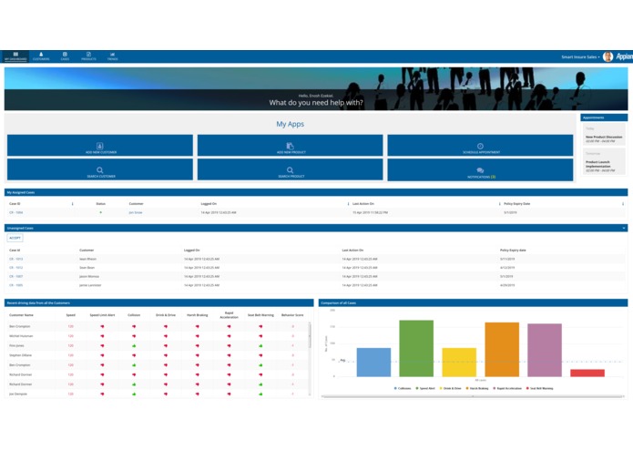
Task: Launch the Add New Product tile icon
Action: click(290, 146)
